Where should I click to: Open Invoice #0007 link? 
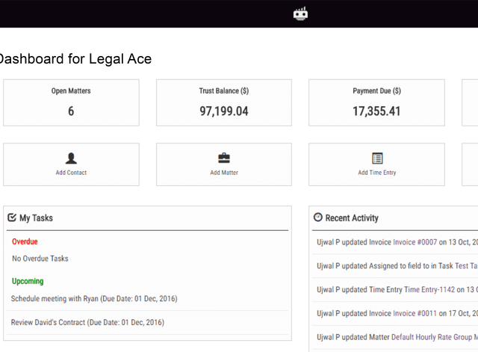(415, 241)
